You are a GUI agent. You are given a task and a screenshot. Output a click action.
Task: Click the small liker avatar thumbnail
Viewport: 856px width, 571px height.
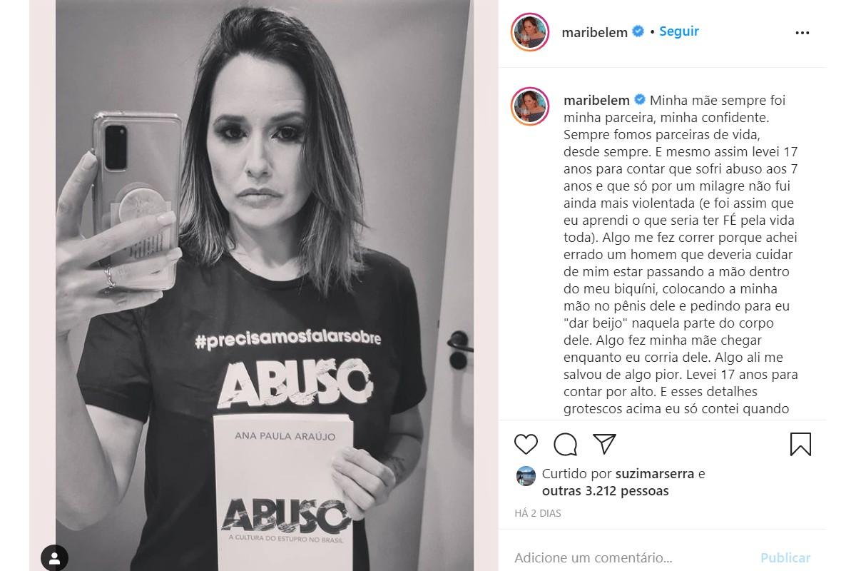pyautogui.click(x=526, y=477)
